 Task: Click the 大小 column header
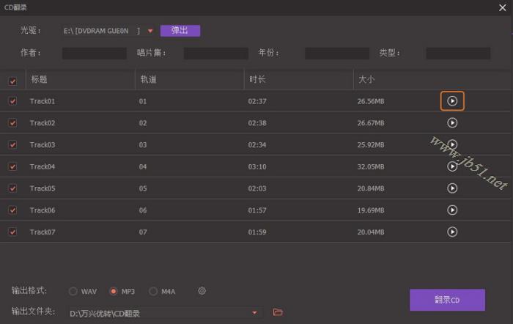(366, 79)
